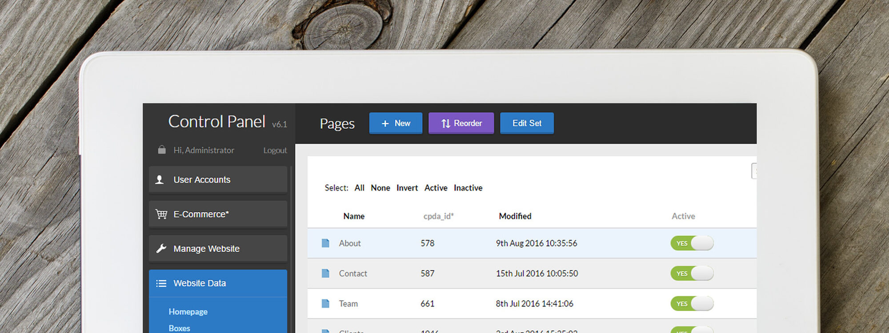Screen dimensions: 889x333
Task: Open the Boxes submenu item
Action: pos(180,328)
